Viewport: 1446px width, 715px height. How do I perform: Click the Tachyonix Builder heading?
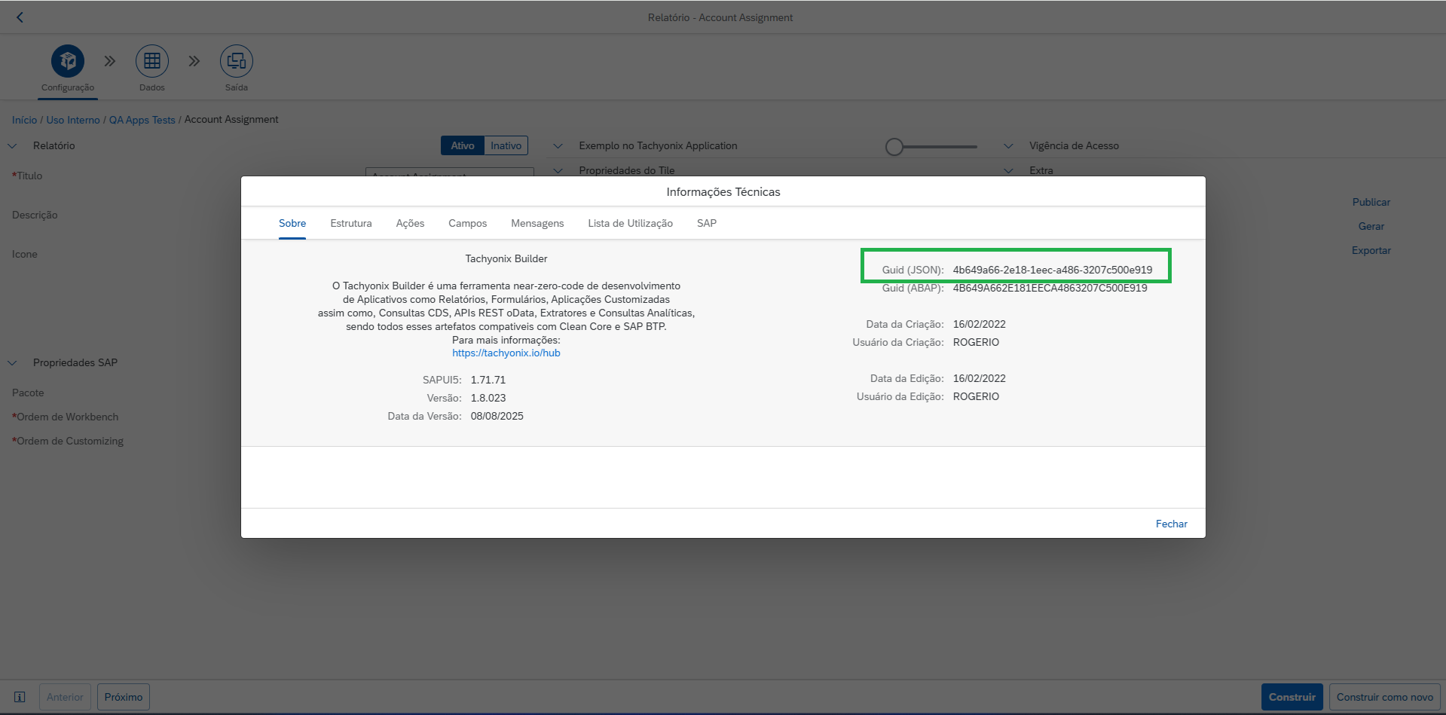506,258
